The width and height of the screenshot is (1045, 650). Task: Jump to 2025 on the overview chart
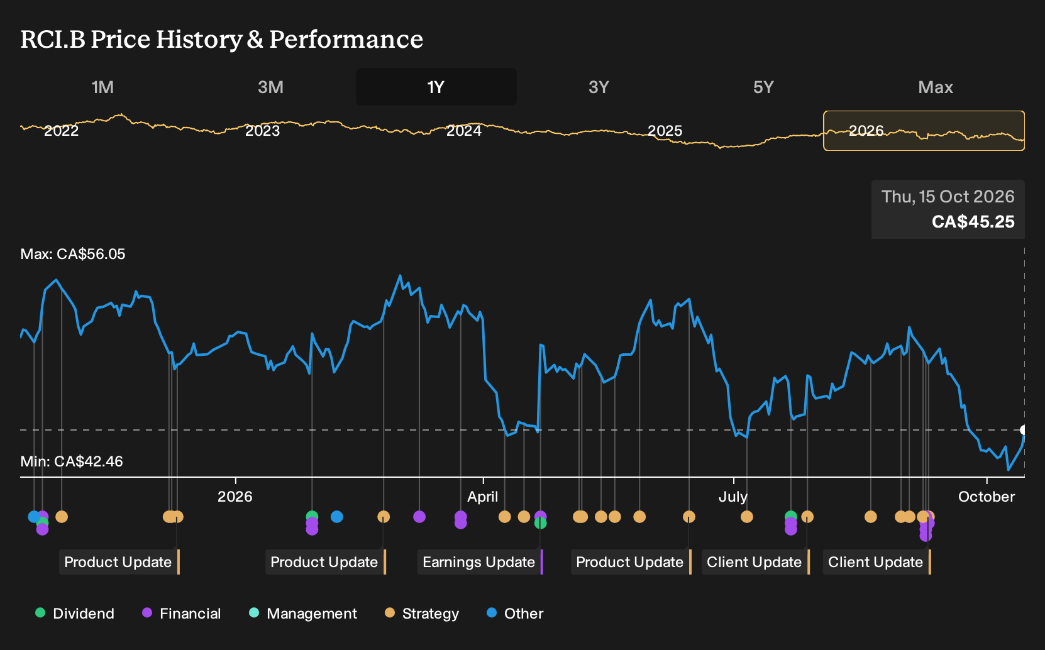665,131
